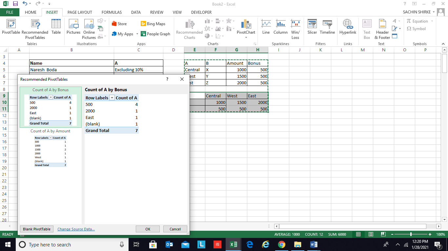
Task: Select cell containing Naresh Boda
Action: pyautogui.click(x=71, y=70)
